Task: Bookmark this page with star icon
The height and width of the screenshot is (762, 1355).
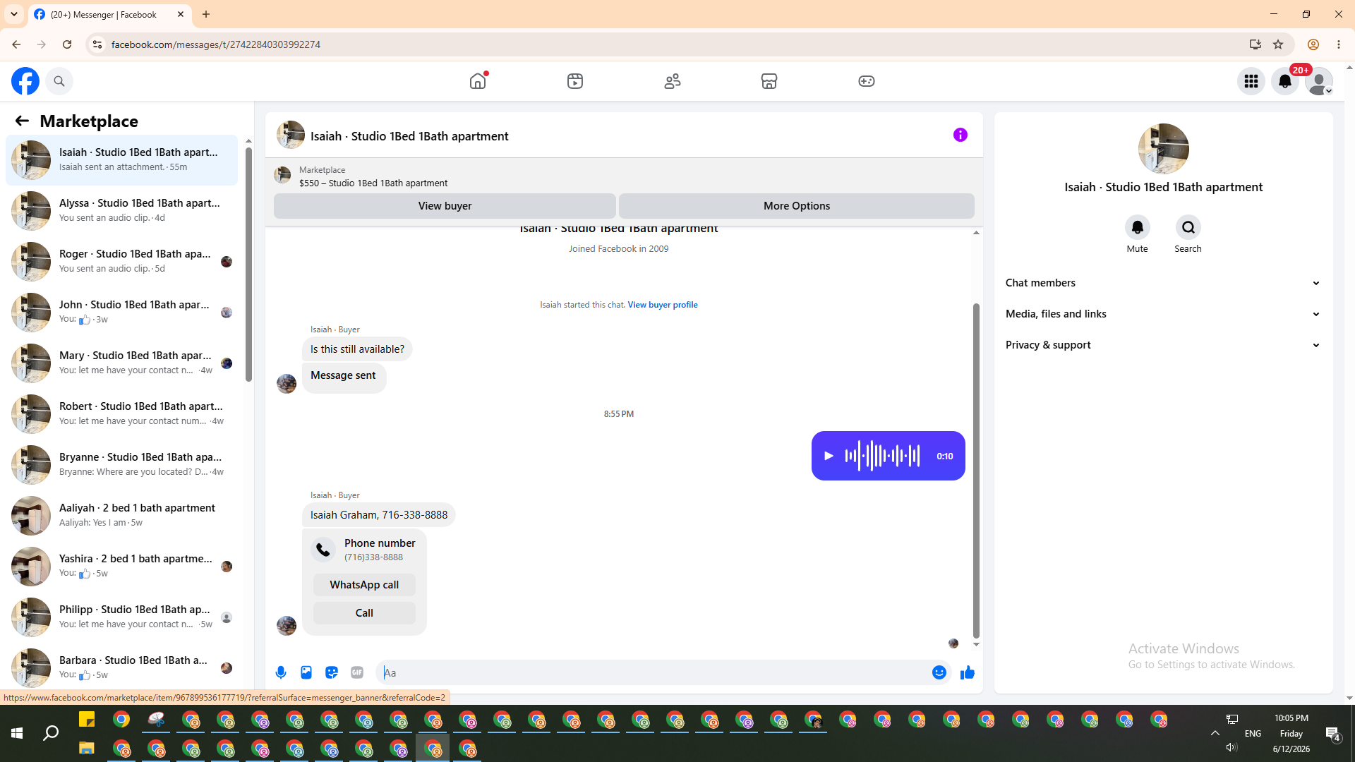Action: point(1278,44)
